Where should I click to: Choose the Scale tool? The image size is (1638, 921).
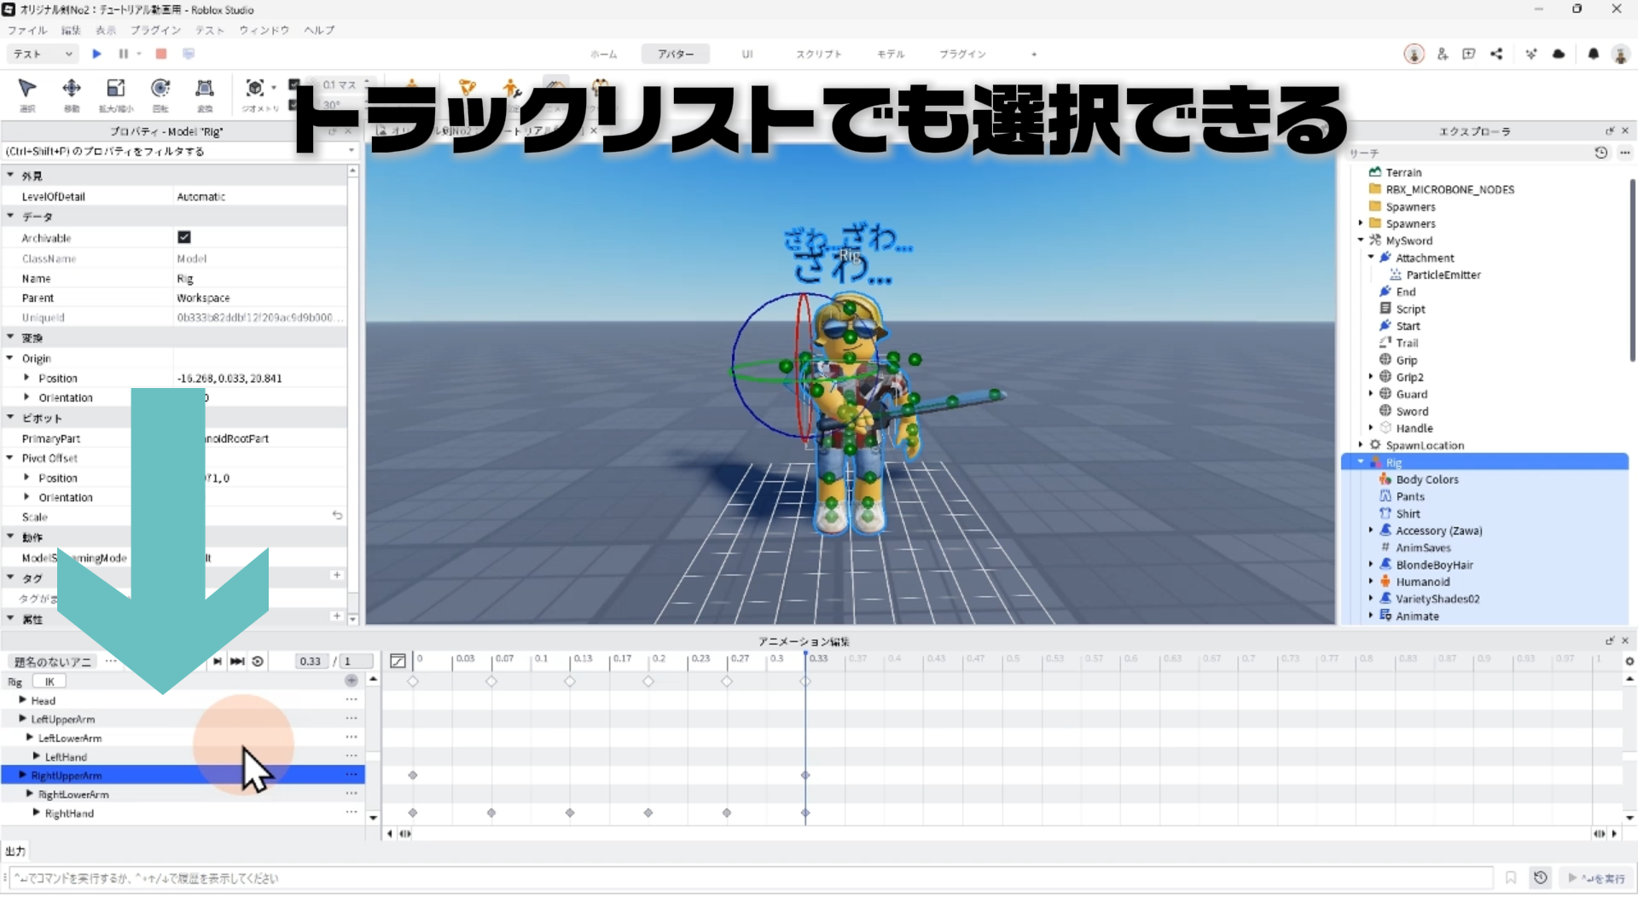[116, 89]
